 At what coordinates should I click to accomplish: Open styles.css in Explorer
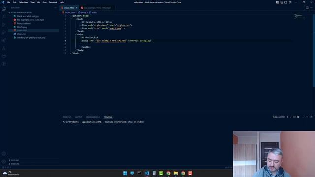tap(21, 34)
